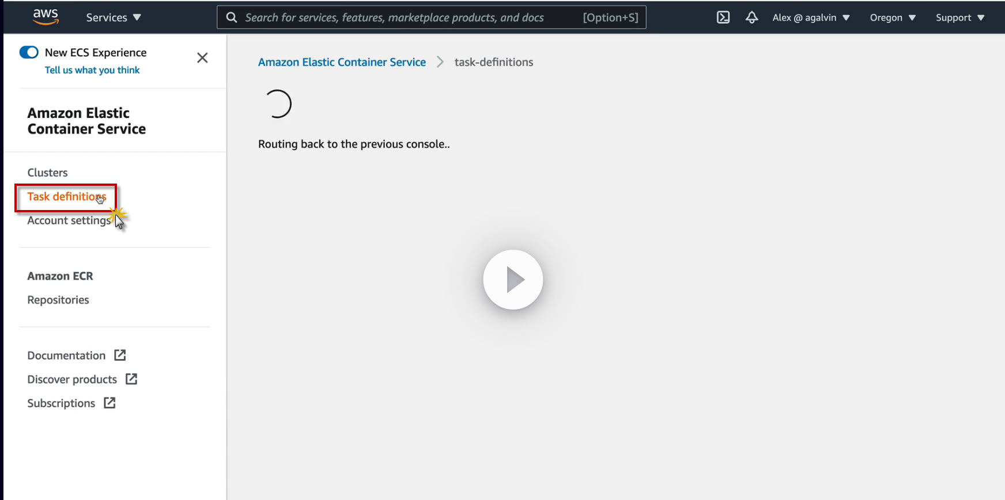Open the Documentation link
The height and width of the screenshot is (500, 1005).
click(x=66, y=356)
